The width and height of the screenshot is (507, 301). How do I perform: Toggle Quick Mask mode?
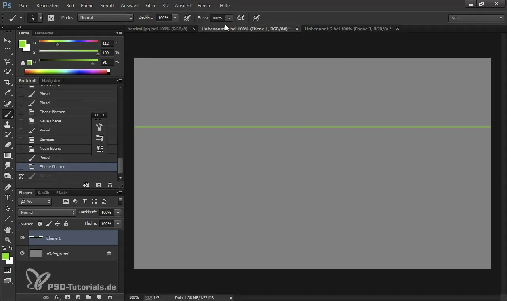point(8,271)
